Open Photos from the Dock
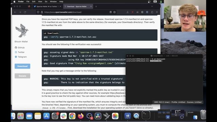The width and height of the screenshot is (217, 122). [115, 116]
